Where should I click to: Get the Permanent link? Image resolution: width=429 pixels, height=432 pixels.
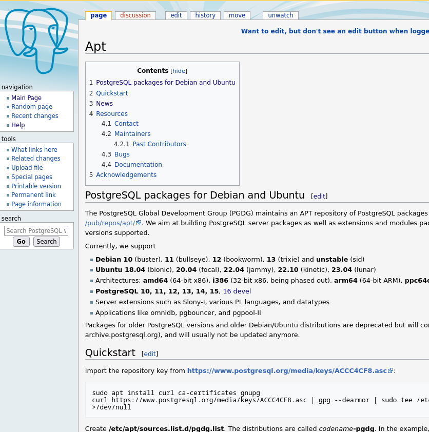34,195
